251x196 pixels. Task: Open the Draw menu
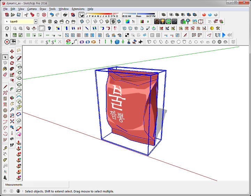coord(43,9)
